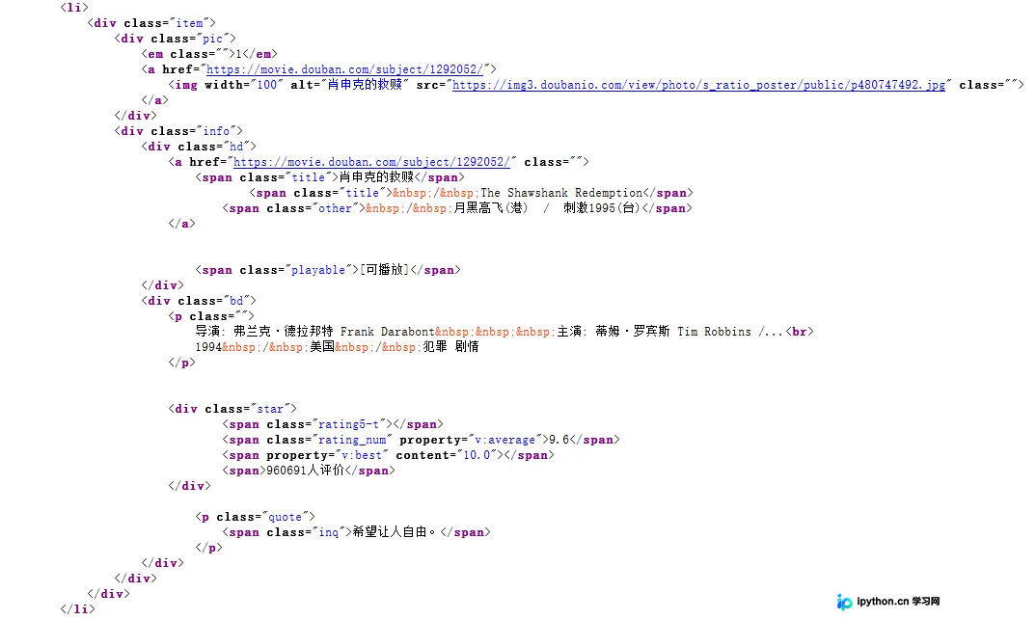Select the property value "v:average"

505,440
